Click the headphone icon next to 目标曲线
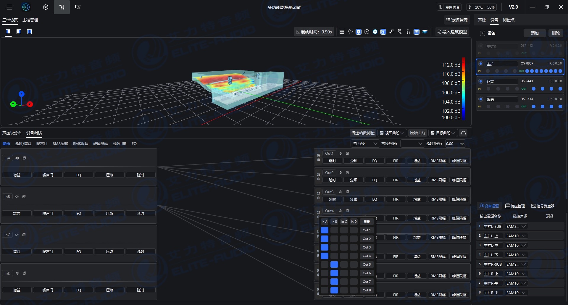This screenshot has height=305, width=568. (463, 133)
